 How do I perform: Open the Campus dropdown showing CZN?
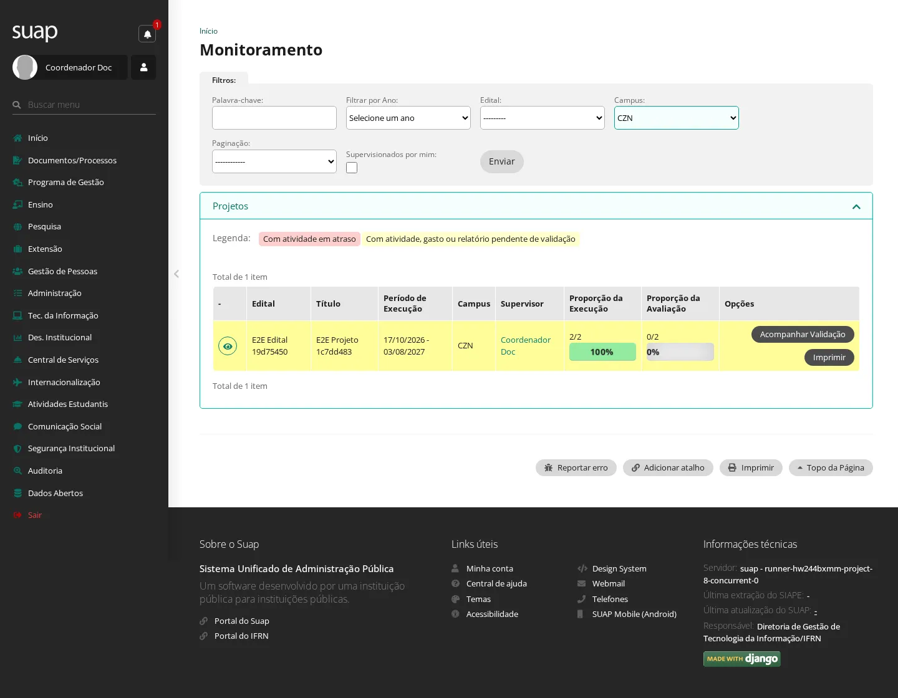(677, 118)
